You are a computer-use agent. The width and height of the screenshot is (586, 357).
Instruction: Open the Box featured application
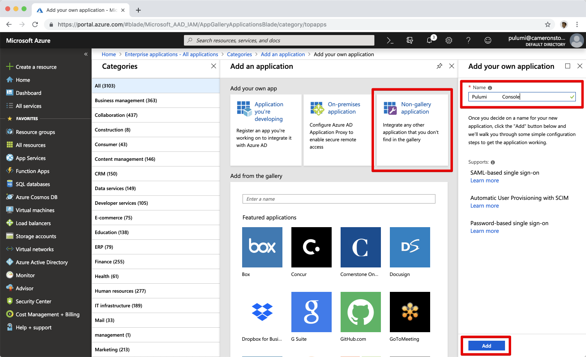(262, 247)
